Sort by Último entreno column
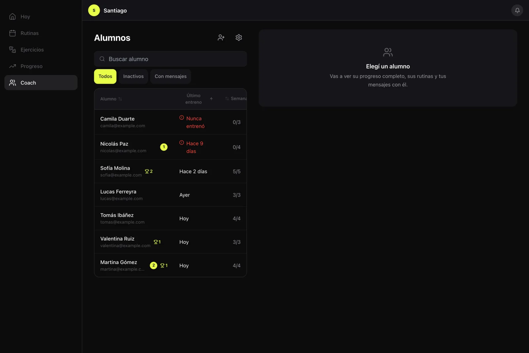 (196, 99)
